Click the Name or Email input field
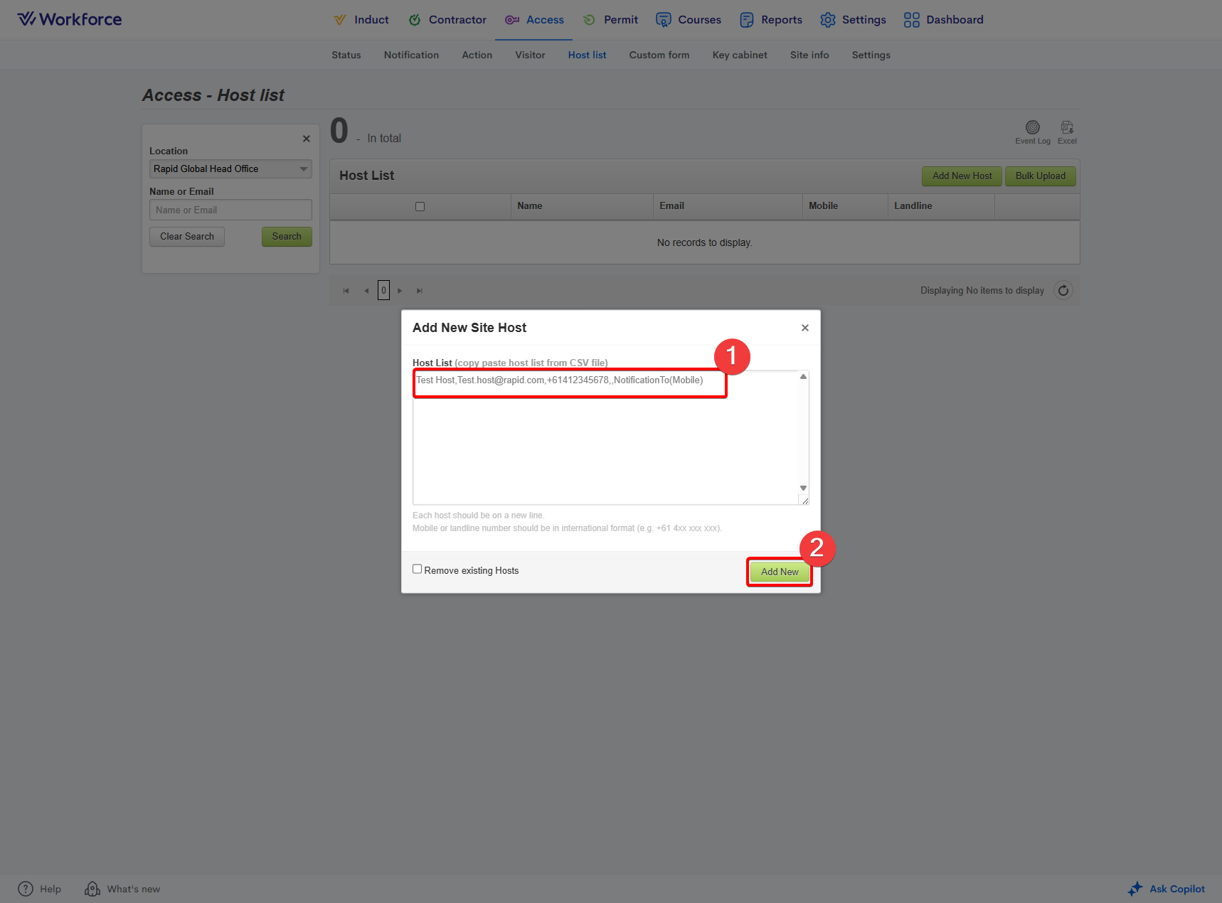This screenshot has width=1222, height=903. (230, 210)
